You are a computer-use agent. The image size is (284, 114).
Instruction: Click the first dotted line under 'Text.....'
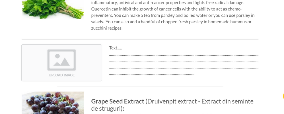point(184,55)
